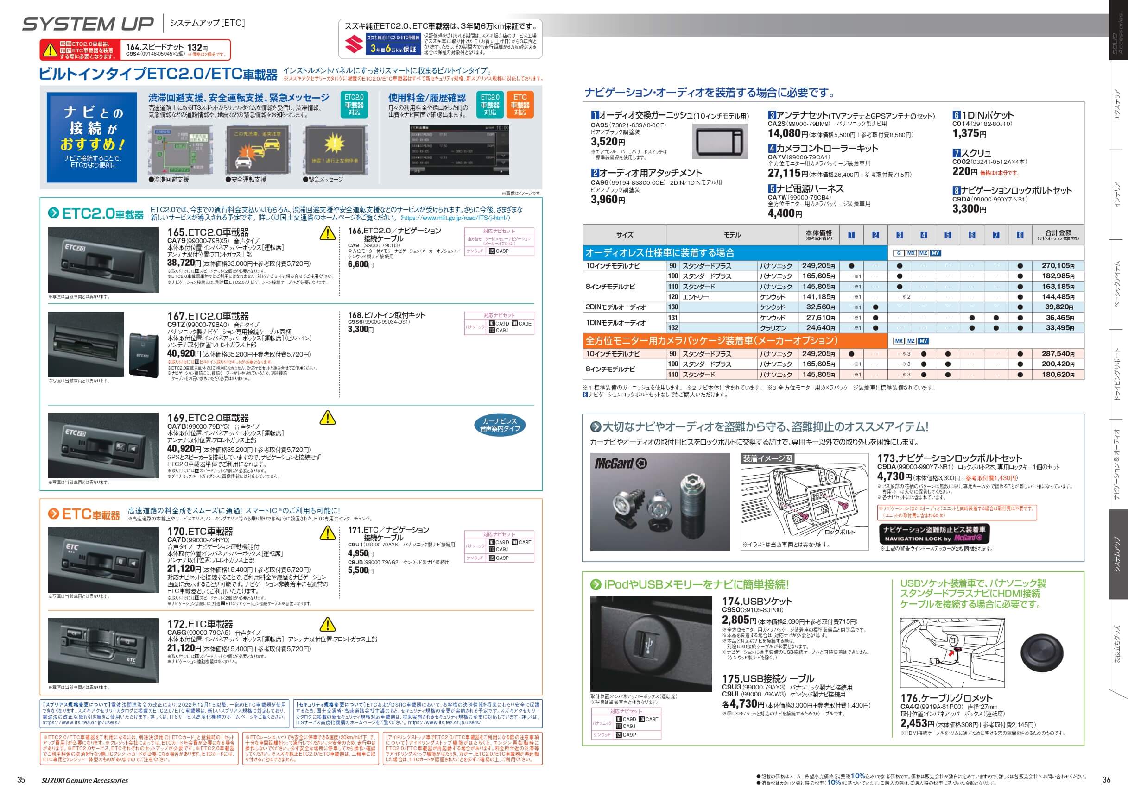Click the 4カメラコントローラーキット heading

coord(823,148)
